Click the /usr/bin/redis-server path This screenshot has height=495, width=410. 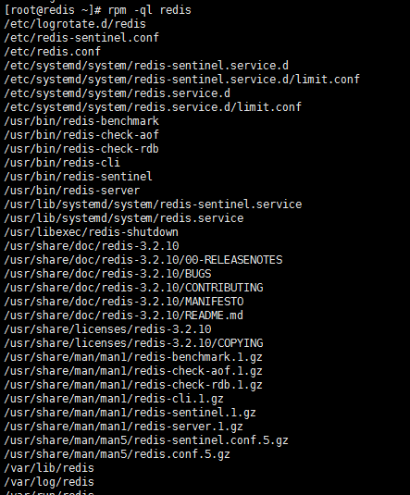[71, 191]
